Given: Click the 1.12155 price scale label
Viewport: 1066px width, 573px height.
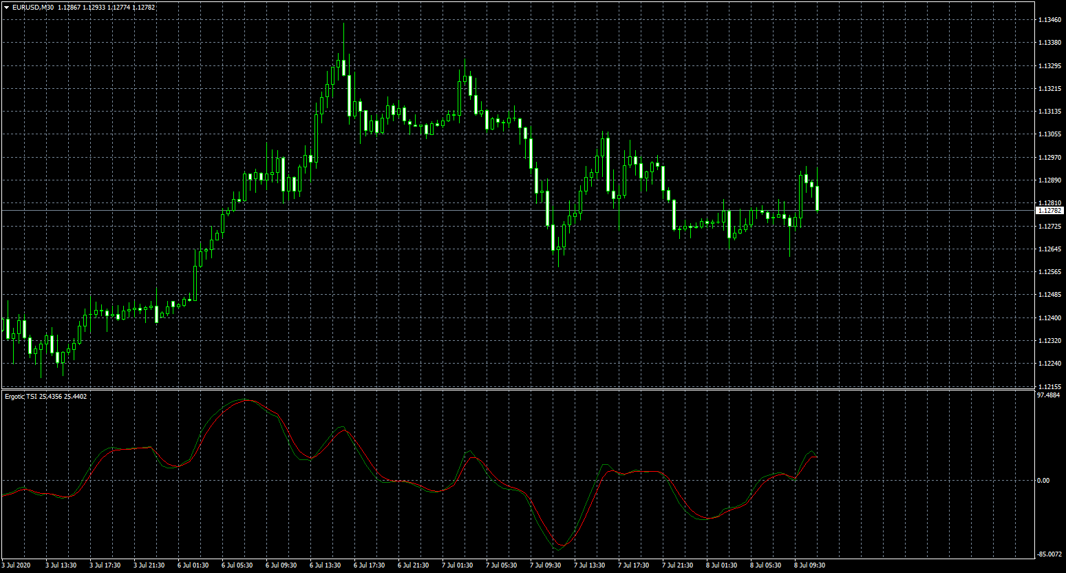Looking at the screenshot, I should [1049, 386].
